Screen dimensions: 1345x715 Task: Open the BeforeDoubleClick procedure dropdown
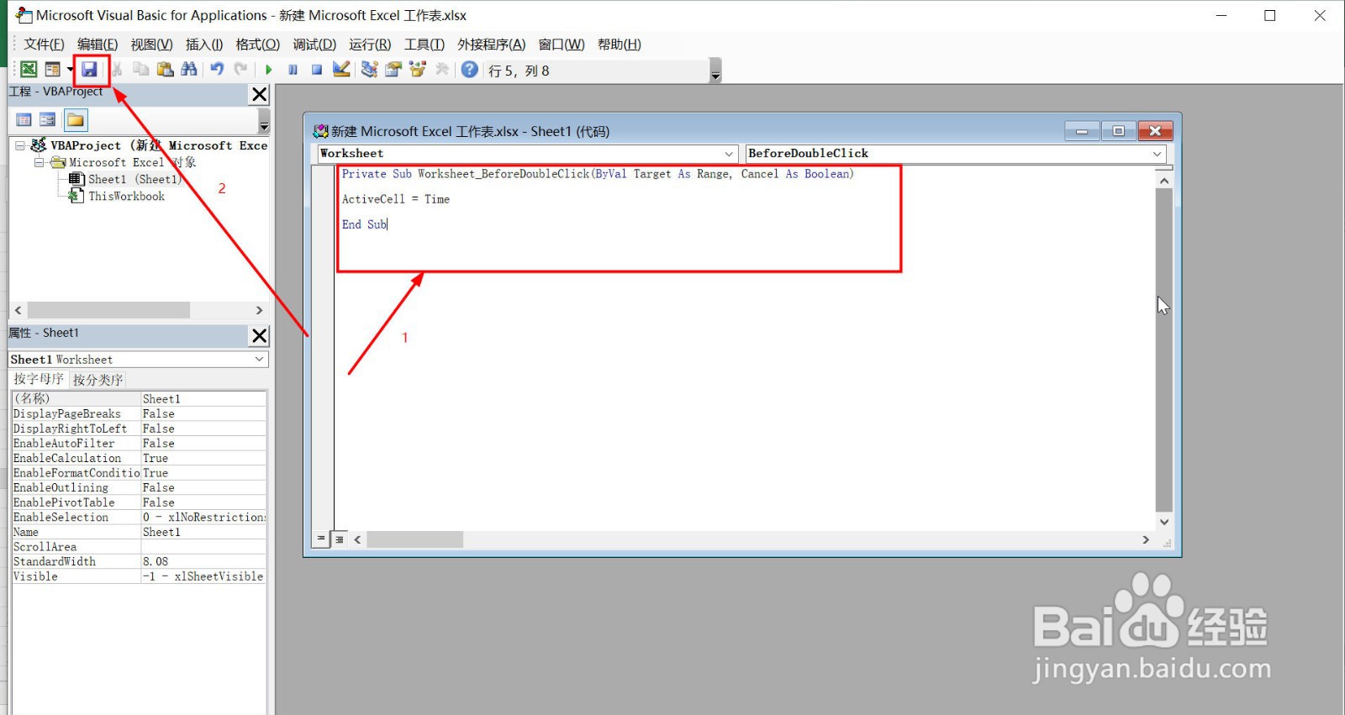(1158, 154)
